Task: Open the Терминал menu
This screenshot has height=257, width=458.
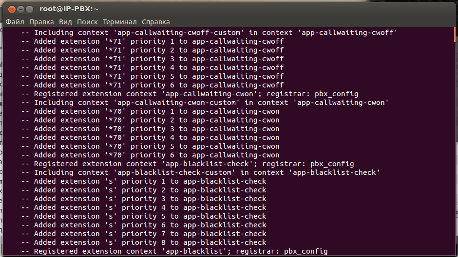Action: (120, 22)
